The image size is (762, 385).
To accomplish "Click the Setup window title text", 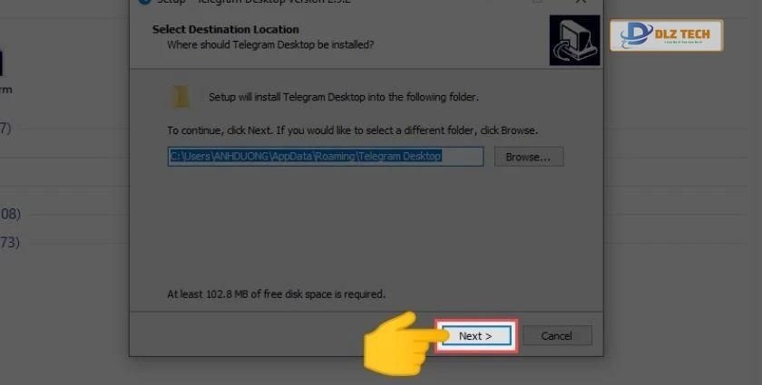I will [x=253, y=2].
